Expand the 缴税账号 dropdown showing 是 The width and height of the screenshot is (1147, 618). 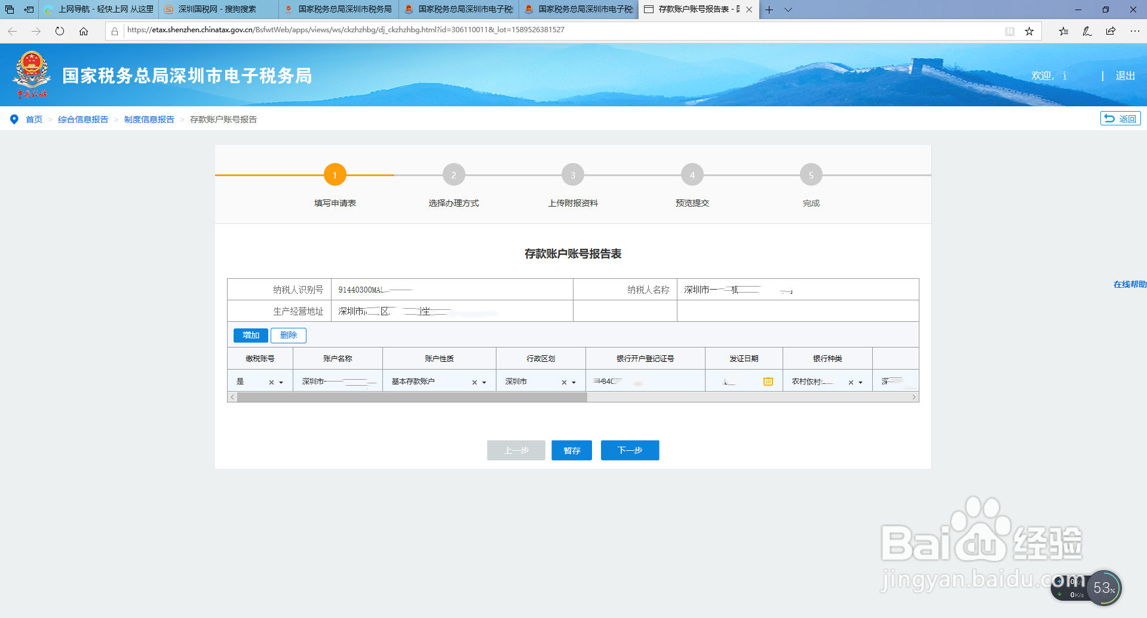point(281,381)
